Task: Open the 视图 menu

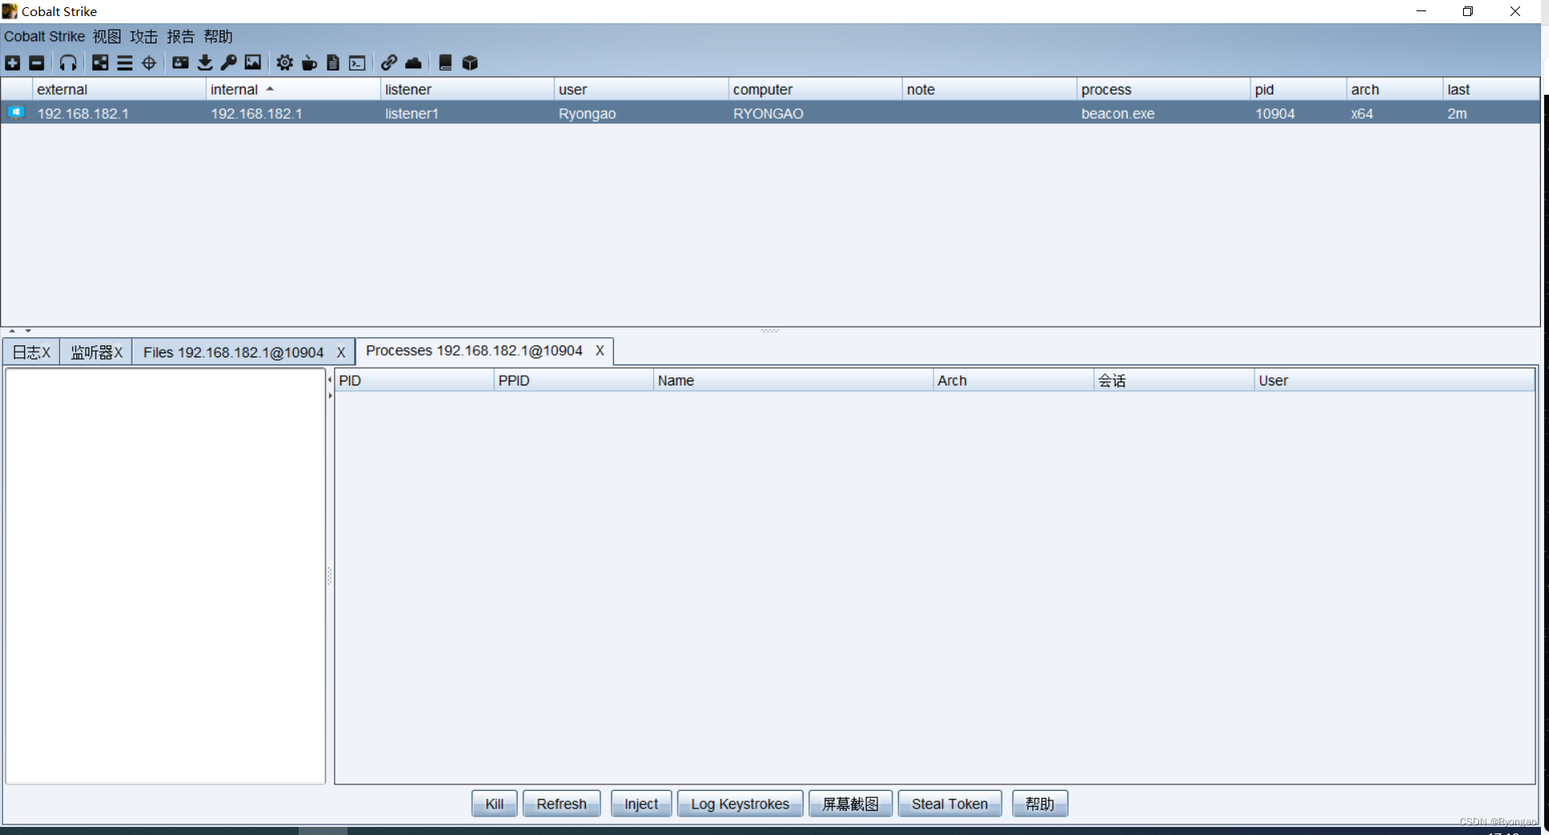Action: point(107,37)
